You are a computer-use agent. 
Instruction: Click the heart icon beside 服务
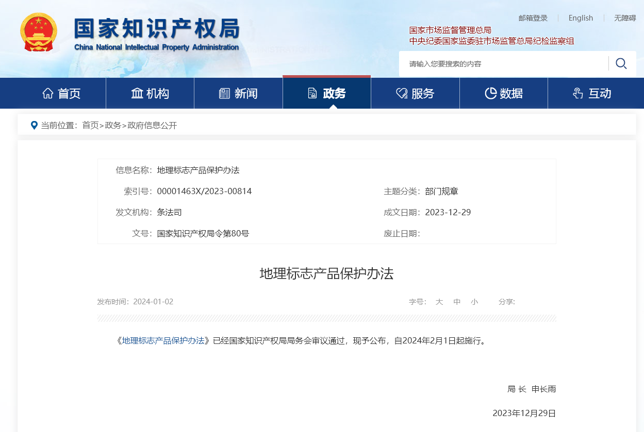(402, 93)
